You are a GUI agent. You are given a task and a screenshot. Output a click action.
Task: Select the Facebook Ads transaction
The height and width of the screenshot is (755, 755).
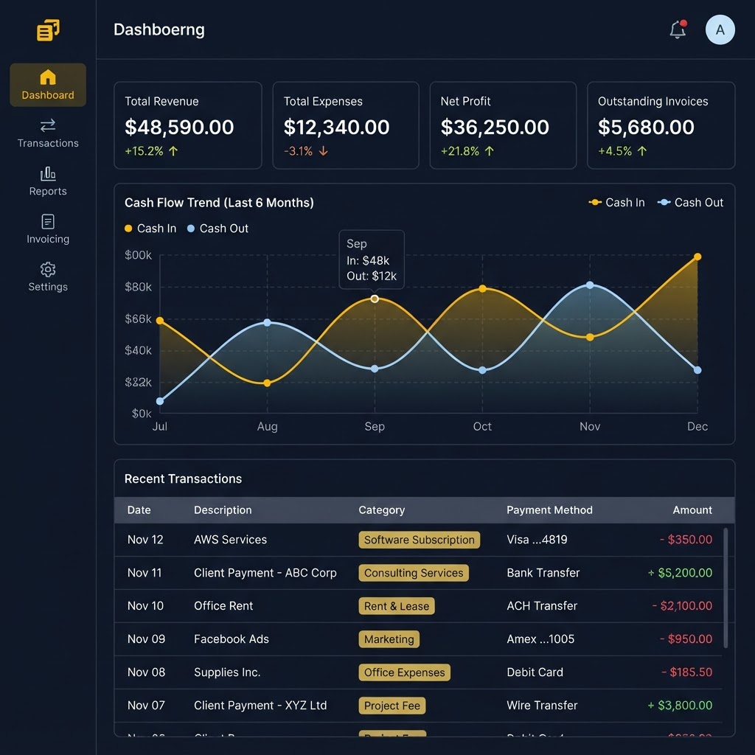pyautogui.click(x=419, y=639)
